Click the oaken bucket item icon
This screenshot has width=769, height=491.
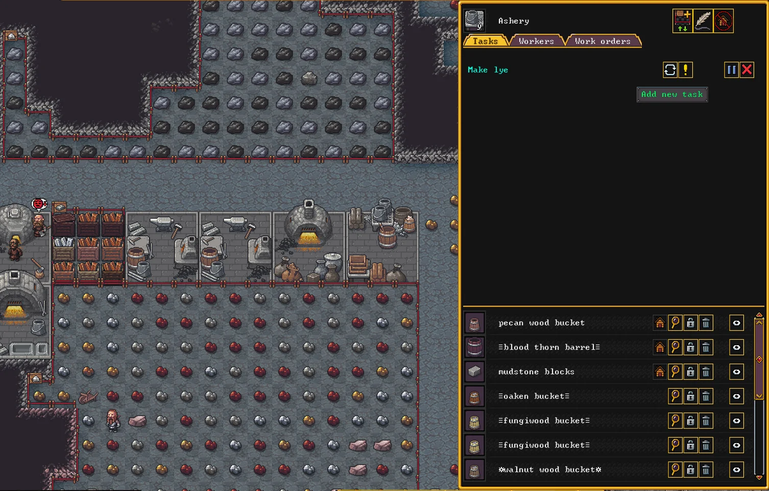(x=474, y=396)
